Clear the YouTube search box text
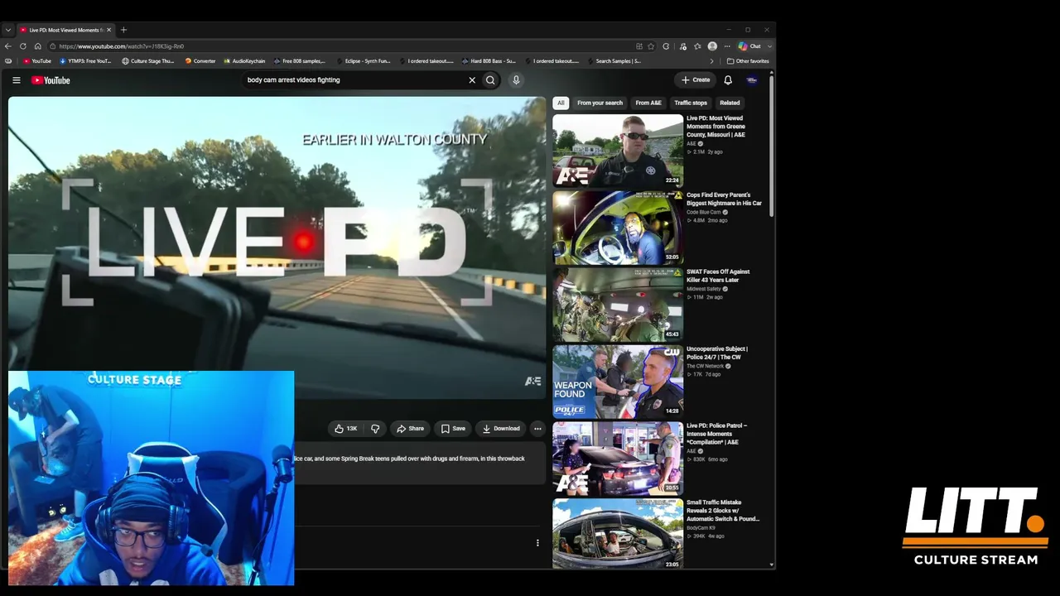The height and width of the screenshot is (596, 1060). [x=472, y=80]
